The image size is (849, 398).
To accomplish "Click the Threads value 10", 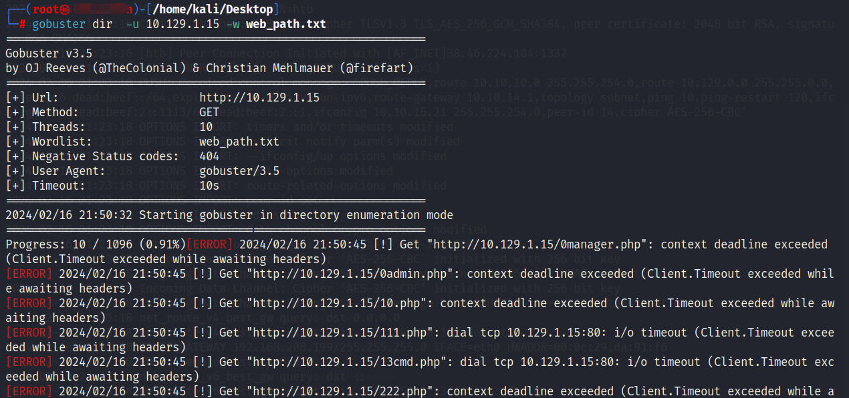I will click(x=206, y=127).
